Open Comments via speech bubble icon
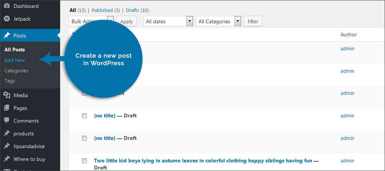This screenshot has width=385, height=171. (x=7, y=120)
